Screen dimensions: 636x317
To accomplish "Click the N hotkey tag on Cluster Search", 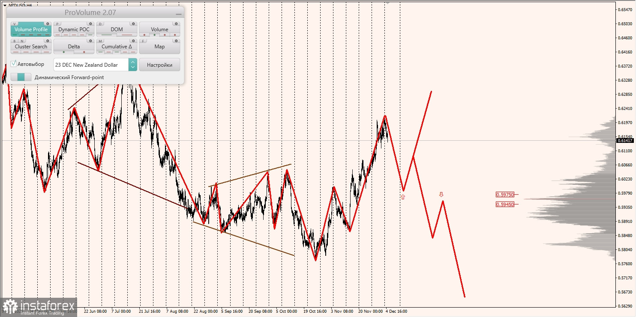I will pyautogui.click(x=22, y=41).
